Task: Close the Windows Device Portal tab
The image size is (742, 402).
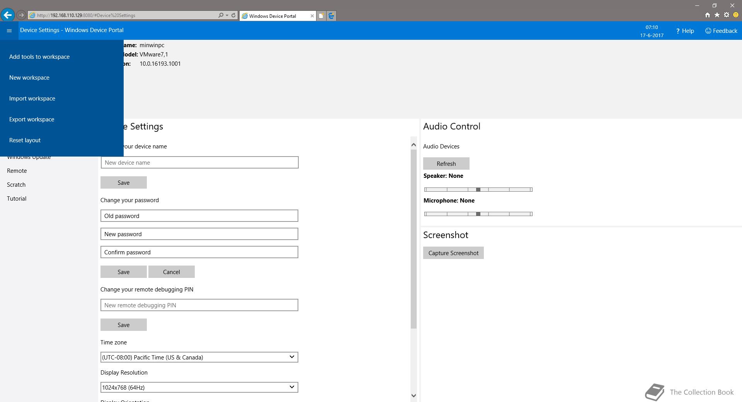Action: 312,16
